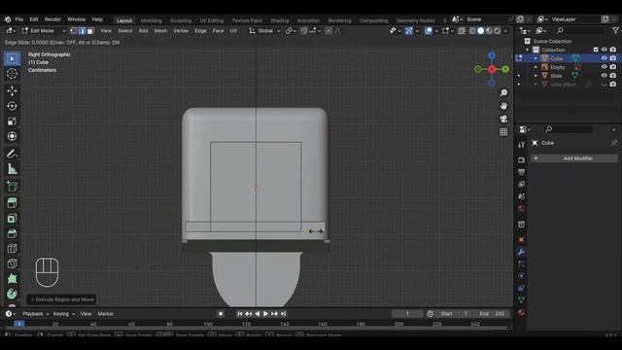The width and height of the screenshot is (622, 350).
Task: Jump to the end frame
Action: pos(283,314)
